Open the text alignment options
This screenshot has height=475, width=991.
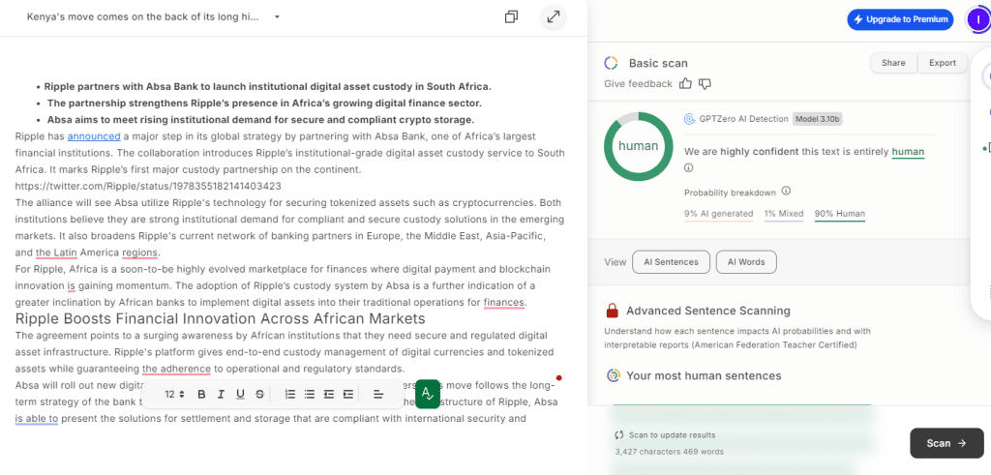tap(377, 394)
